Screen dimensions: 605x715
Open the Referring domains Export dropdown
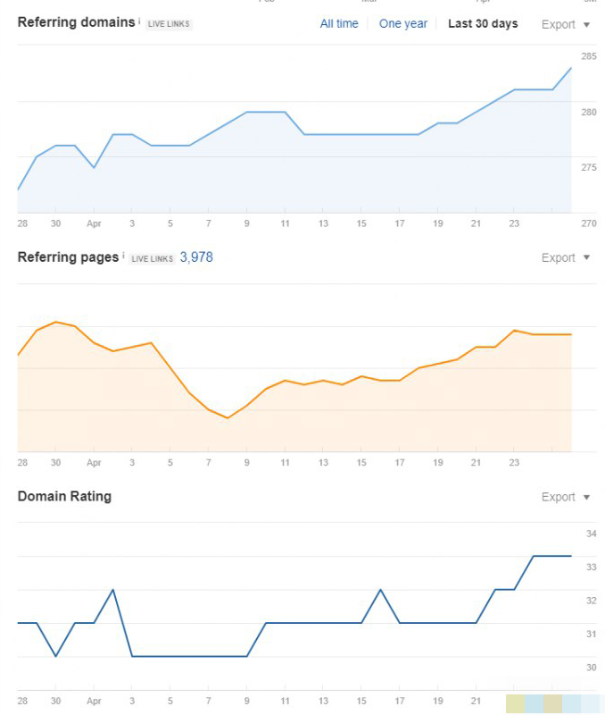pos(566,25)
